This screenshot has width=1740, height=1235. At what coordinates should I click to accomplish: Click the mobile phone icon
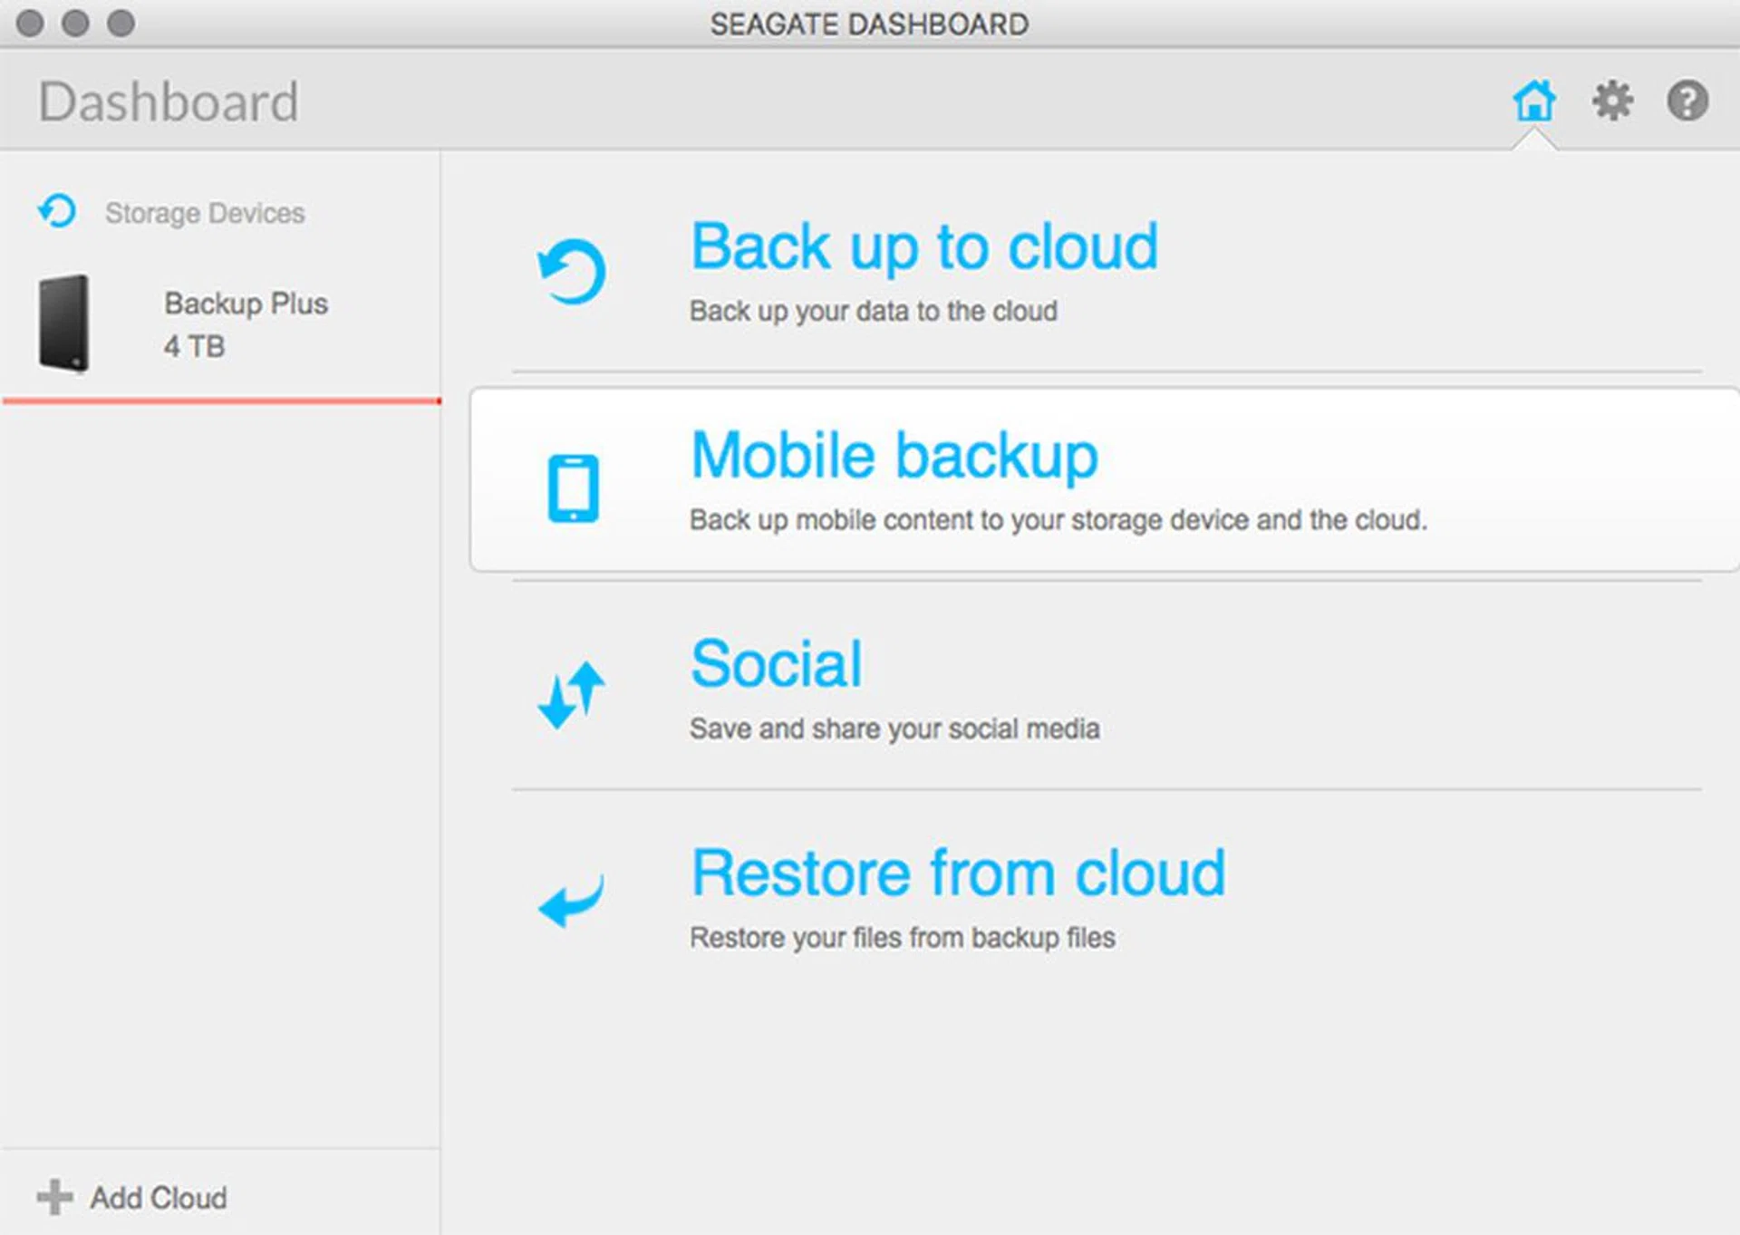tap(573, 488)
